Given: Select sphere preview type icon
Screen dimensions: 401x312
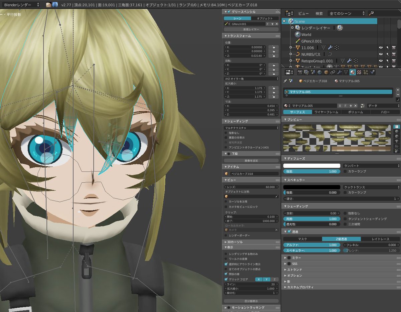Looking at the screenshot, I should pos(397,131).
